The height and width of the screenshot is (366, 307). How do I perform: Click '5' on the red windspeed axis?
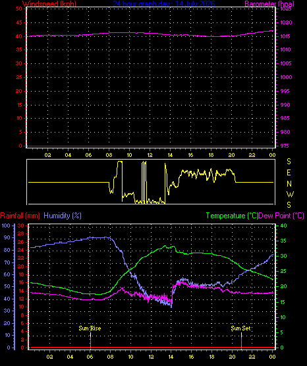click(x=20, y=132)
